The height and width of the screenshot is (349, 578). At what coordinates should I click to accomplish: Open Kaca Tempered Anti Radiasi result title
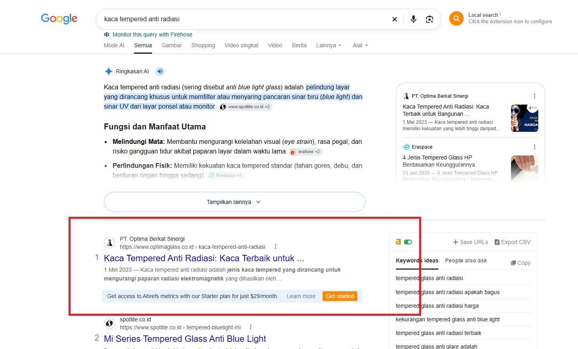204,258
